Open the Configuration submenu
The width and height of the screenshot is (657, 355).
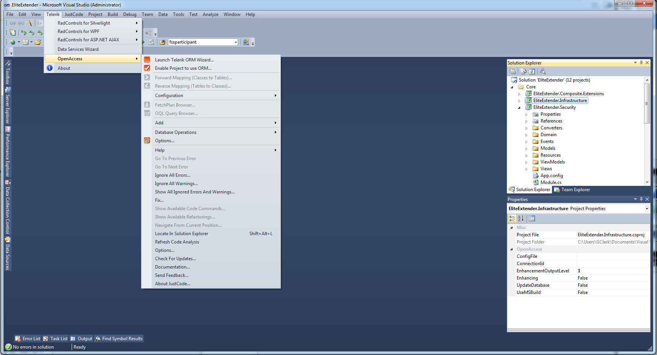(211, 96)
